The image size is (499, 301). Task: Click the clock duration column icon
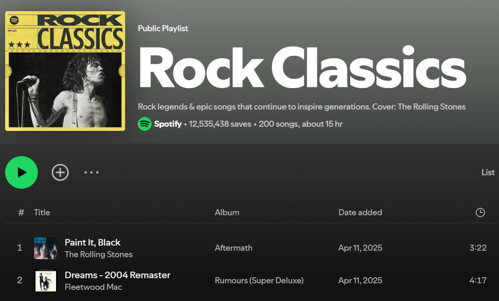point(480,212)
